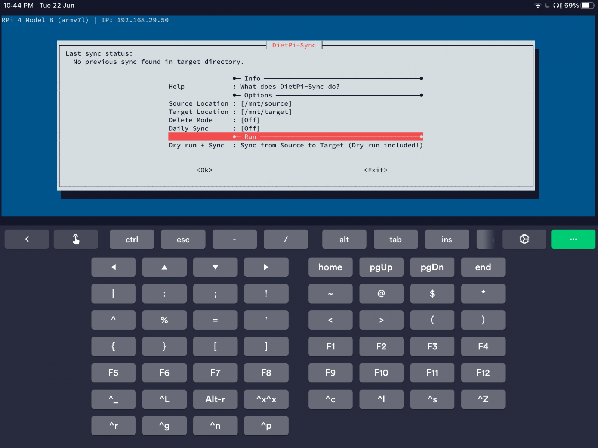Viewport: 598px width, 448px height.
Task: Tap the closing parenthesis key
Action: [483, 320]
